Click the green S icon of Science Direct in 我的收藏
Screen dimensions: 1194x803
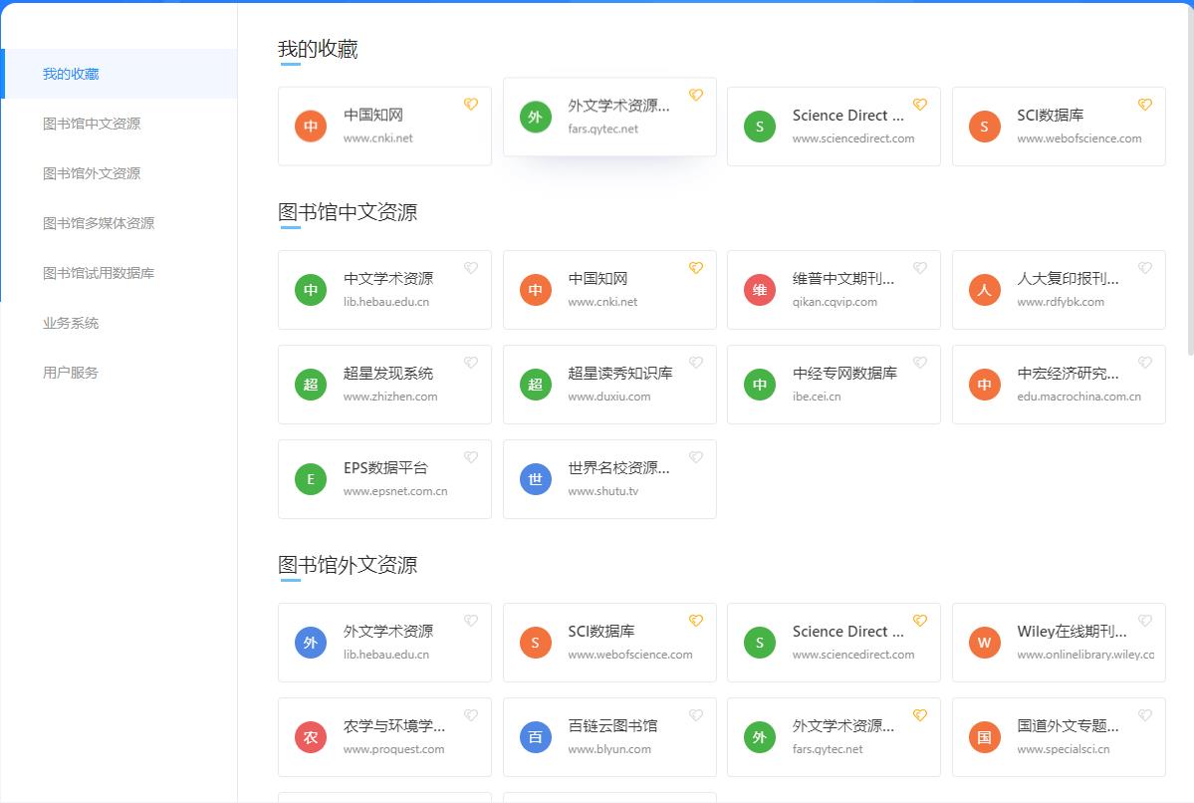click(760, 127)
